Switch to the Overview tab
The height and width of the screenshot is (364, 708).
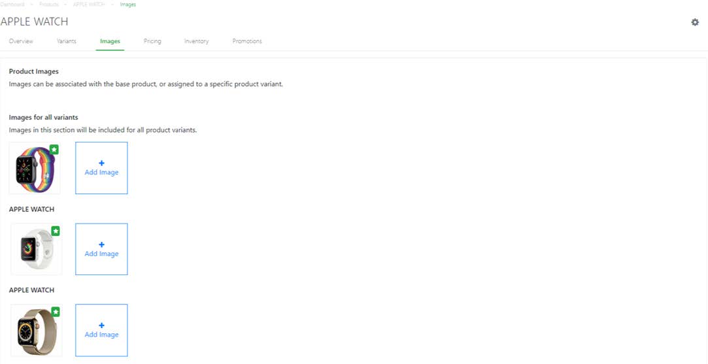tap(21, 41)
